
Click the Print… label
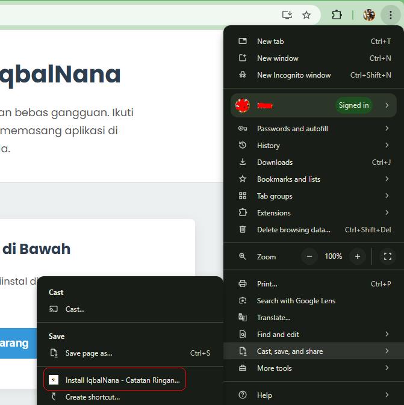tap(267, 284)
